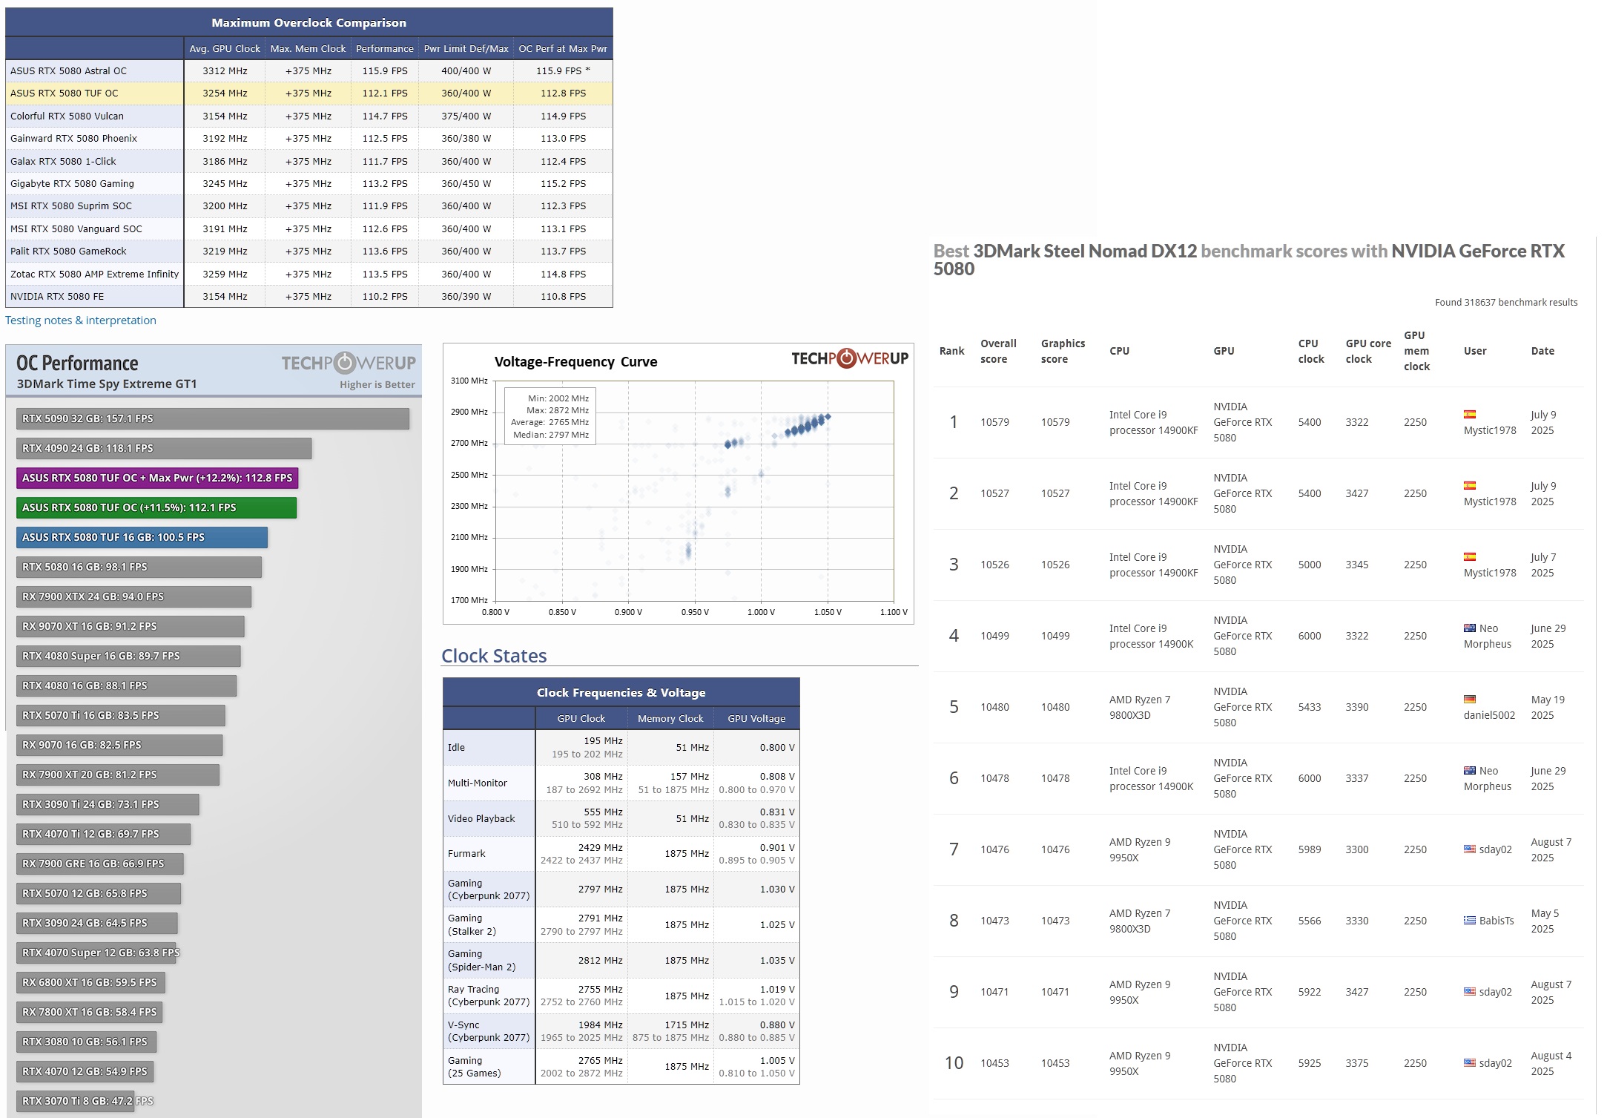The image size is (1607, 1118).
Task: Select the green ASUS RTX 5080 TUF OC bar
Action: click(x=156, y=507)
